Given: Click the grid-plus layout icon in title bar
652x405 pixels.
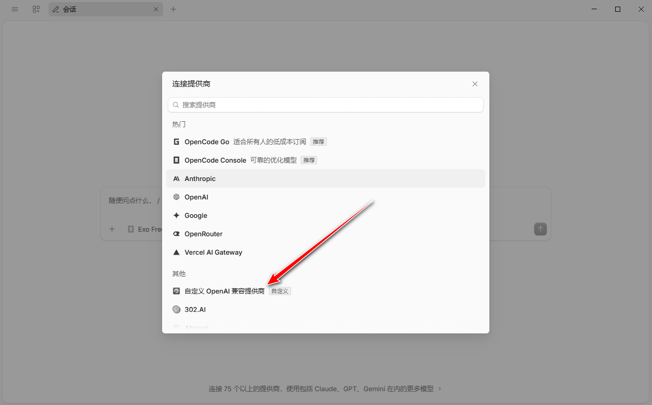Looking at the screenshot, I should tap(36, 9).
